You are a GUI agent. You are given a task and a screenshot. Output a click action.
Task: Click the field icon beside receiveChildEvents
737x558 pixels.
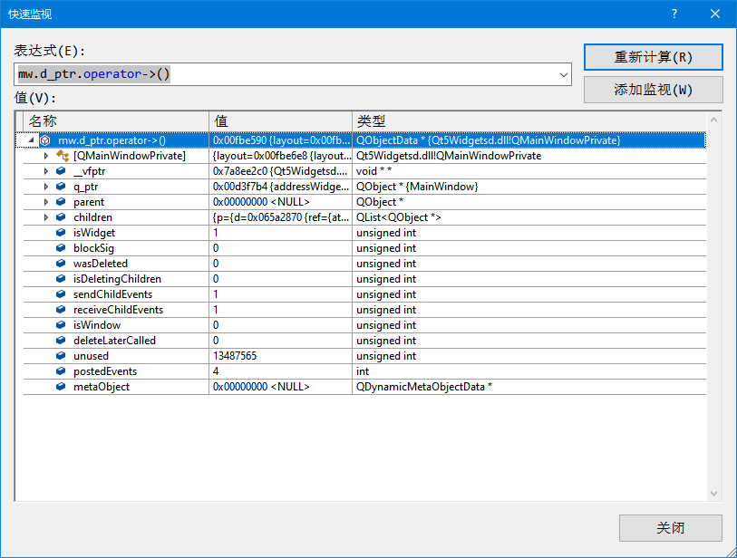61,310
